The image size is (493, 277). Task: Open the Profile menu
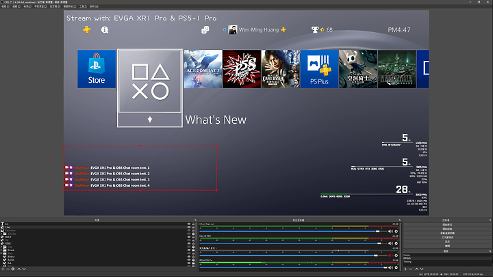[55, 6]
